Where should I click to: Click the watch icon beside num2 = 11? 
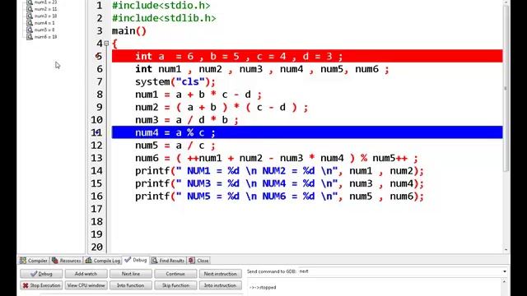pyautogui.click(x=30, y=9)
